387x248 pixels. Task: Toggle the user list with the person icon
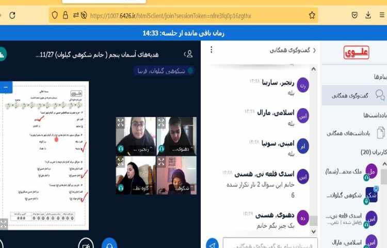189,54
